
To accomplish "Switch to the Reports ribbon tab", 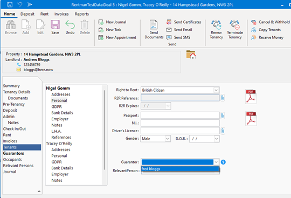I will (x=82, y=14).
